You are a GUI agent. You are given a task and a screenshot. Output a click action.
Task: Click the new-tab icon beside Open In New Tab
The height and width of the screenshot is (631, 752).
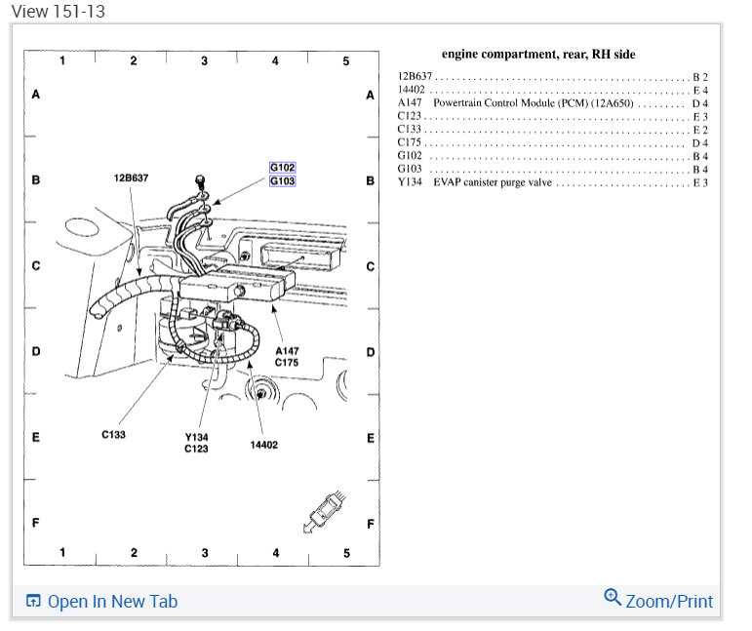coord(33,601)
